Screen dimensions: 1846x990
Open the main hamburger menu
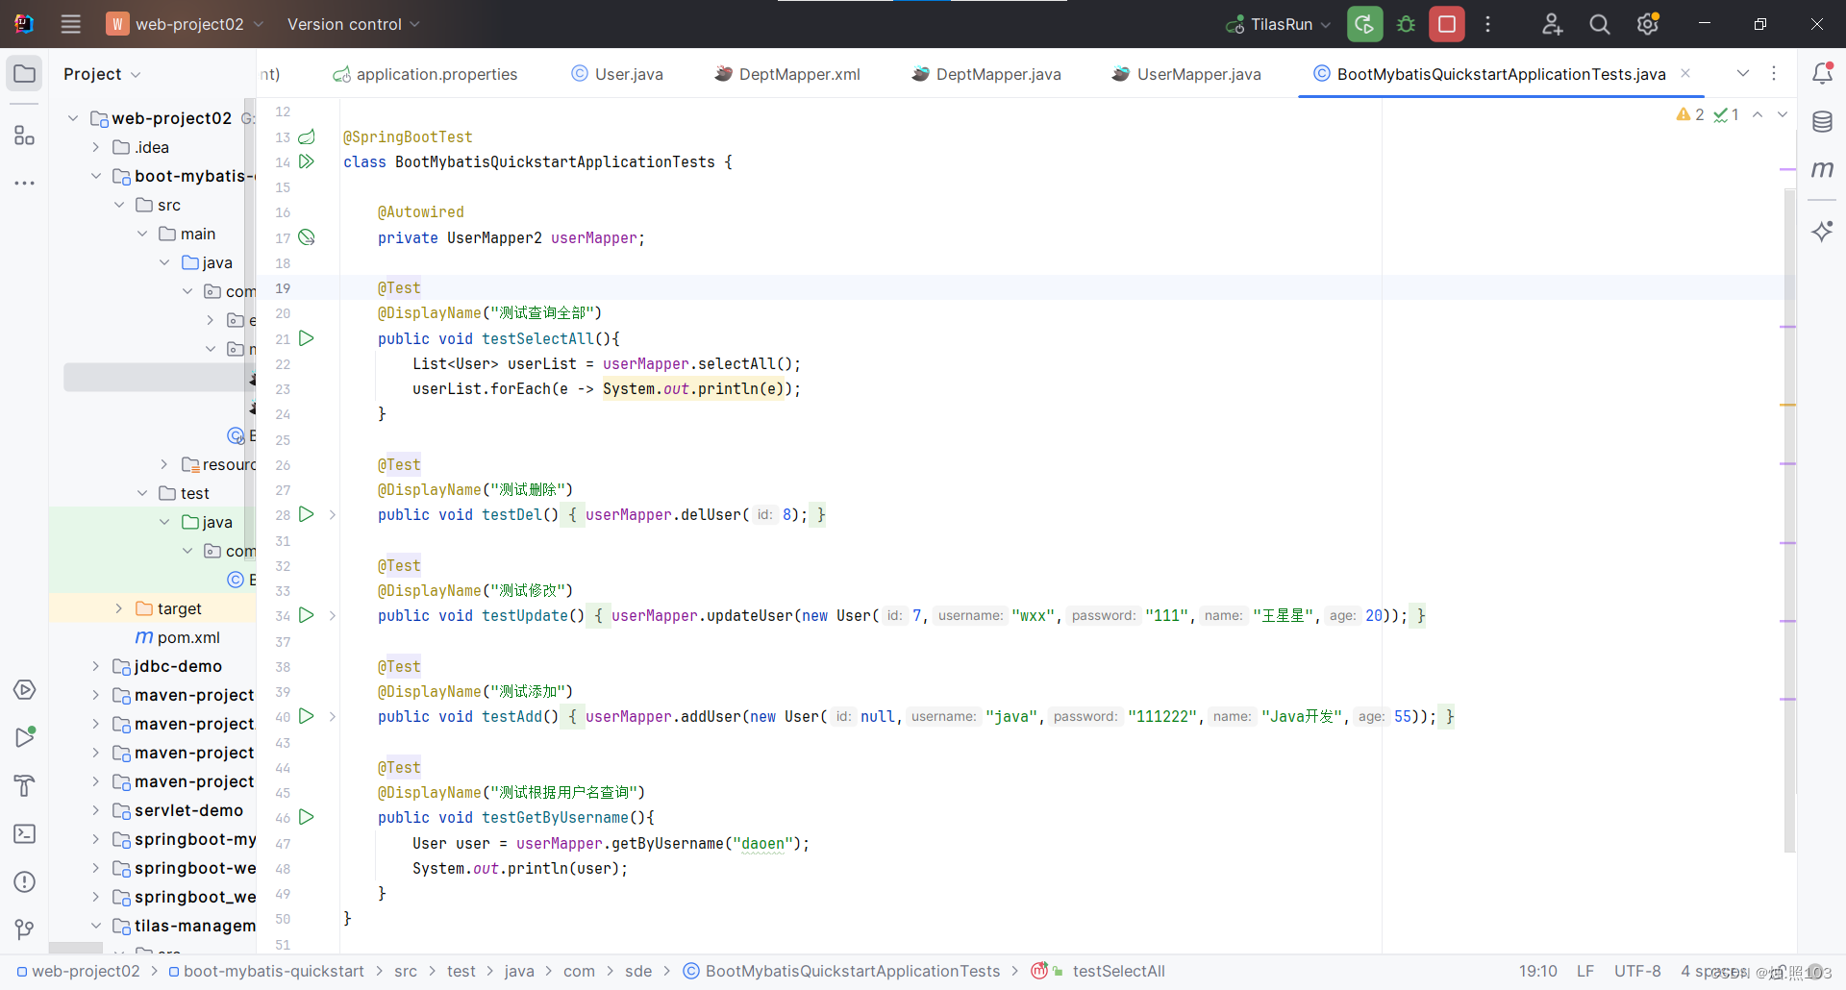click(x=70, y=24)
